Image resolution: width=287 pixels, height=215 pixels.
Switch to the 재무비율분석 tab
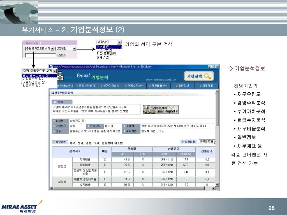point(158,86)
